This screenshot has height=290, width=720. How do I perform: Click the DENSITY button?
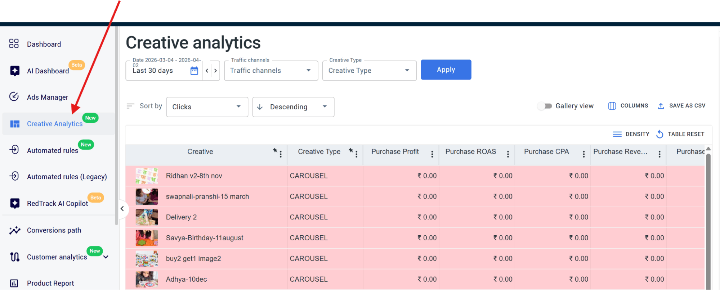point(631,134)
